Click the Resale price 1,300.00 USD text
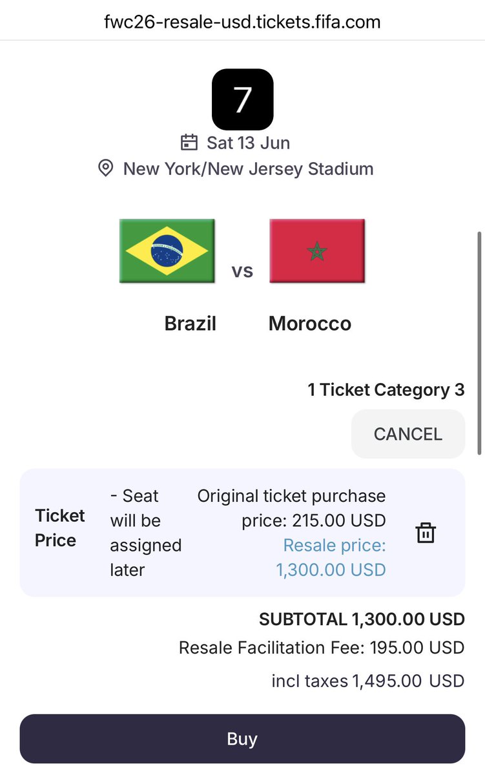The image size is (485, 775). pyautogui.click(x=331, y=557)
